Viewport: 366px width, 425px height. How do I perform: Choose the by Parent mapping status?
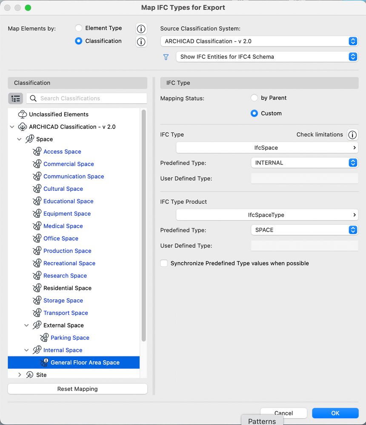pos(254,98)
